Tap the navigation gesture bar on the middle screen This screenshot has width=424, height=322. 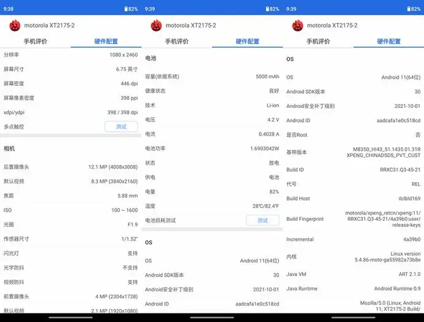tap(212, 318)
